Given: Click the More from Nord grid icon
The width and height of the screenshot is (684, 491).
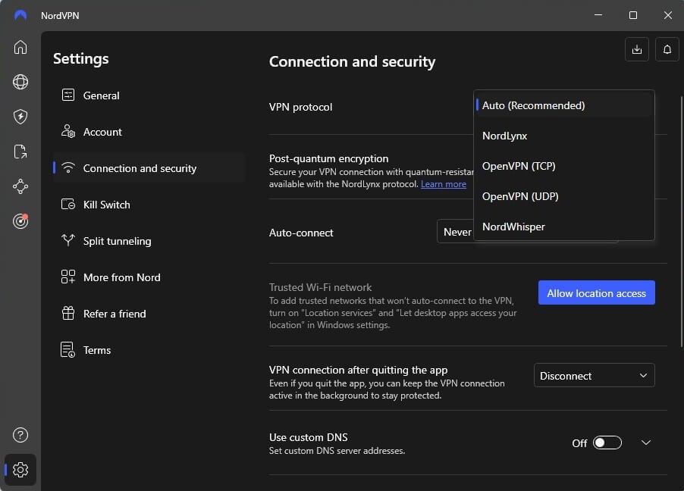Looking at the screenshot, I should (68, 277).
